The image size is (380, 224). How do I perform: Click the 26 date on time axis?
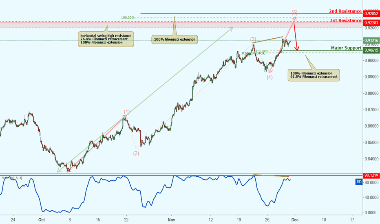click(267, 220)
